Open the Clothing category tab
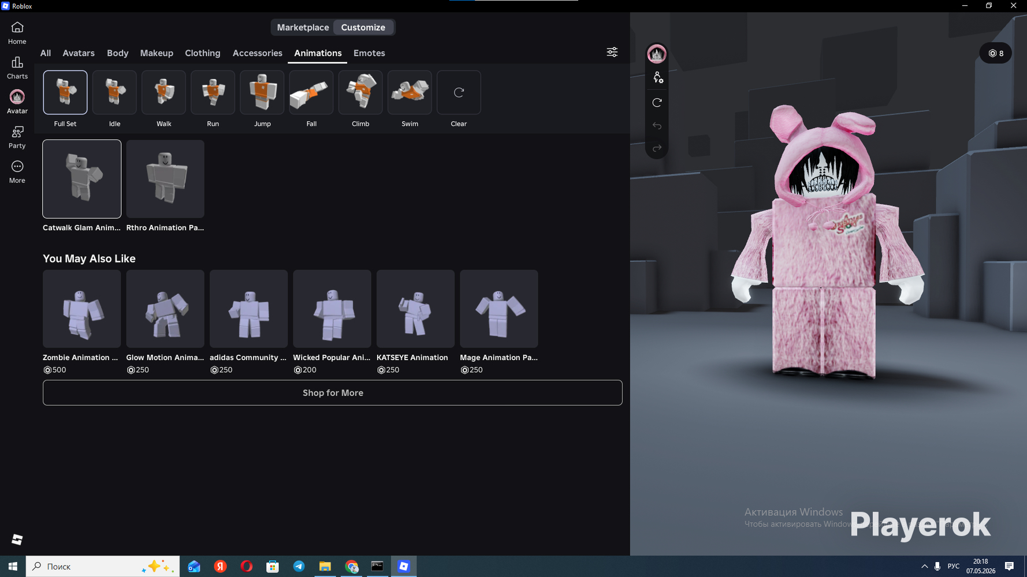The width and height of the screenshot is (1027, 577). pos(203,53)
